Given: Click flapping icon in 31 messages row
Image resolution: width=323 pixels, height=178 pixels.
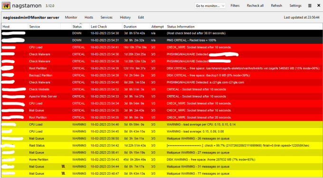Looking at the screenshot, I should pyautogui.click(x=63, y=167).
